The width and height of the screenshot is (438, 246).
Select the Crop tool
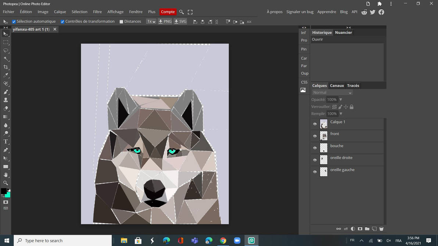(6, 67)
